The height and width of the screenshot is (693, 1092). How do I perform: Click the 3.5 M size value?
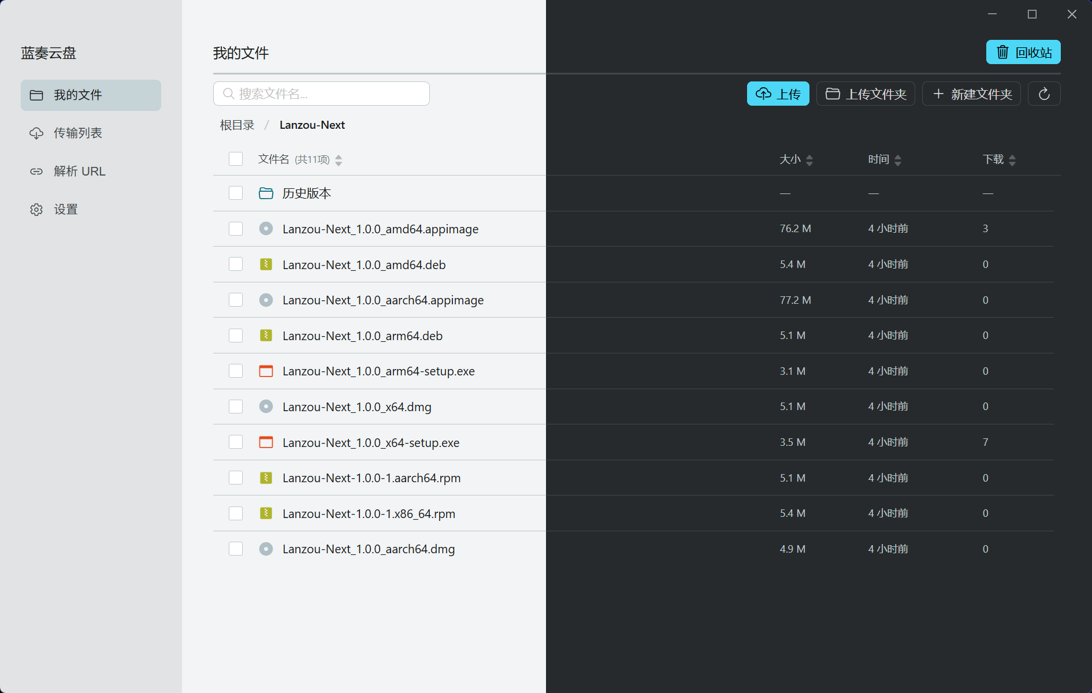pos(792,442)
